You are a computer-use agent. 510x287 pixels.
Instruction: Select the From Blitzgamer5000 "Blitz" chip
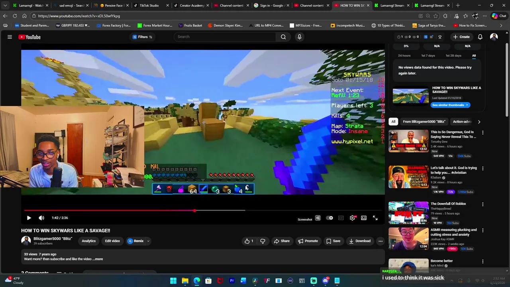(x=424, y=122)
